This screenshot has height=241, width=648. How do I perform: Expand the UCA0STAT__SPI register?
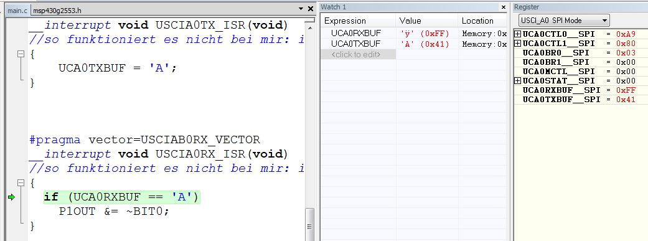point(517,80)
